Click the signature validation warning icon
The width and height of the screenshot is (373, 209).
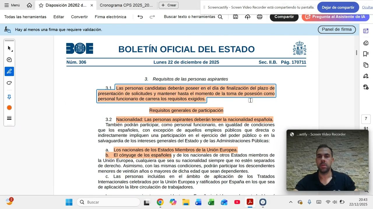[8, 29]
